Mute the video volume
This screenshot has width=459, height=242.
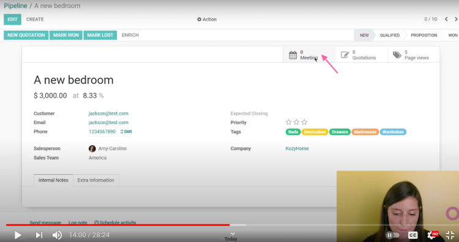[x=57, y=235]
